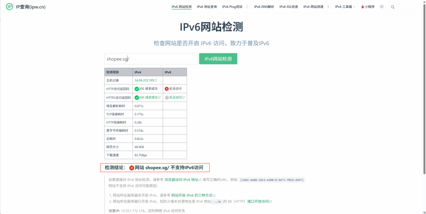
Task: Click the IPv6网站检测 green button
Action: click(x=218, y=59)
